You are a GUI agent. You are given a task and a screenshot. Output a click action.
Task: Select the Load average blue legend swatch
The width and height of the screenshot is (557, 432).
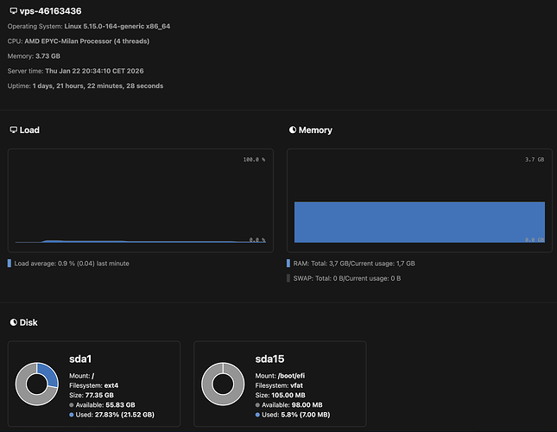[10, 263]
